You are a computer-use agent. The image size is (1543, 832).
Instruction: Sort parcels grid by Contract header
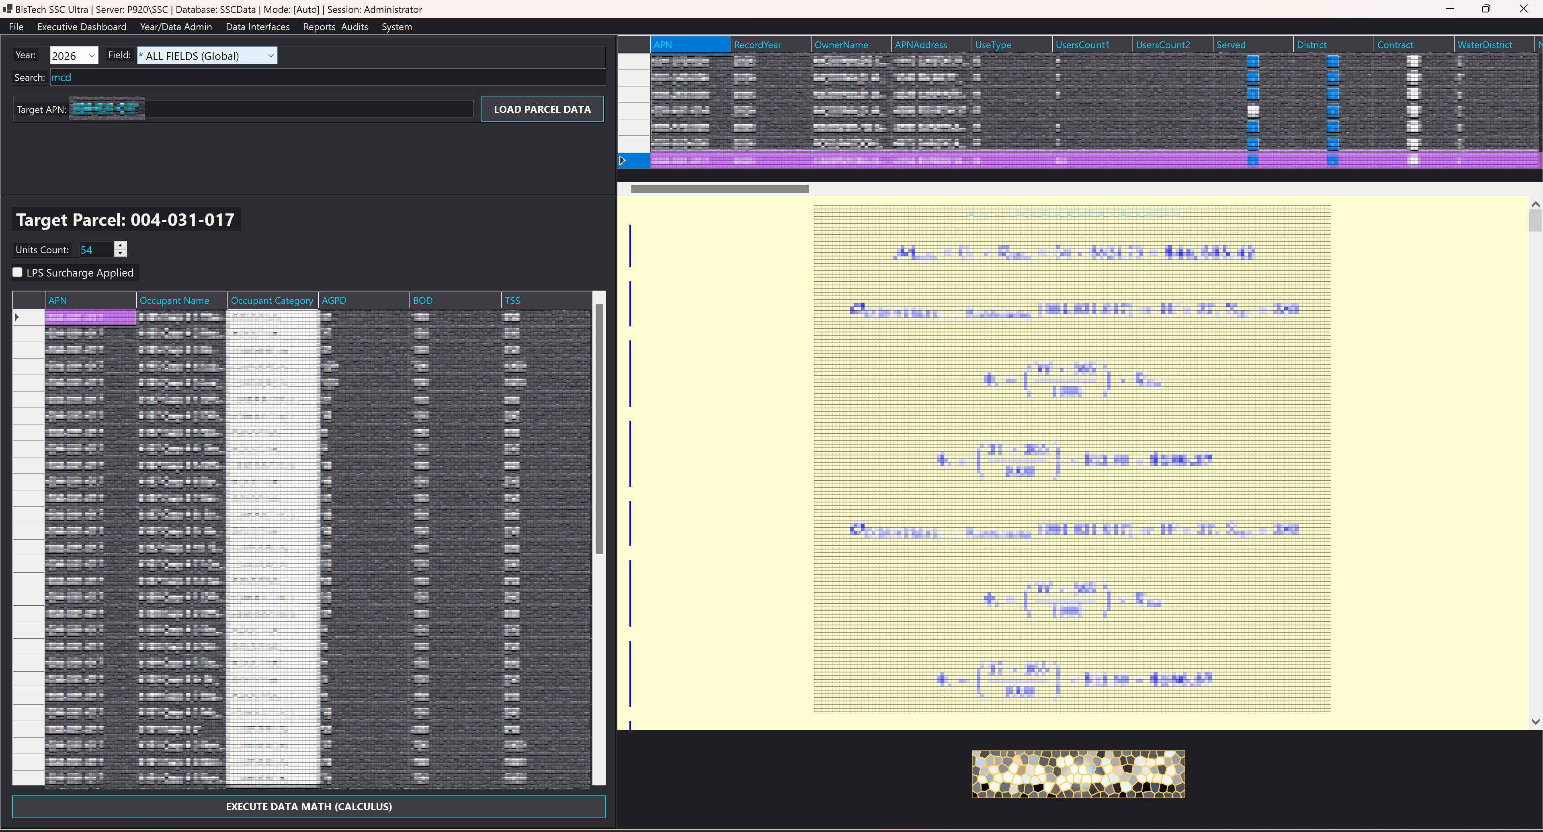pyautogui.click(x=1414, y=44)
